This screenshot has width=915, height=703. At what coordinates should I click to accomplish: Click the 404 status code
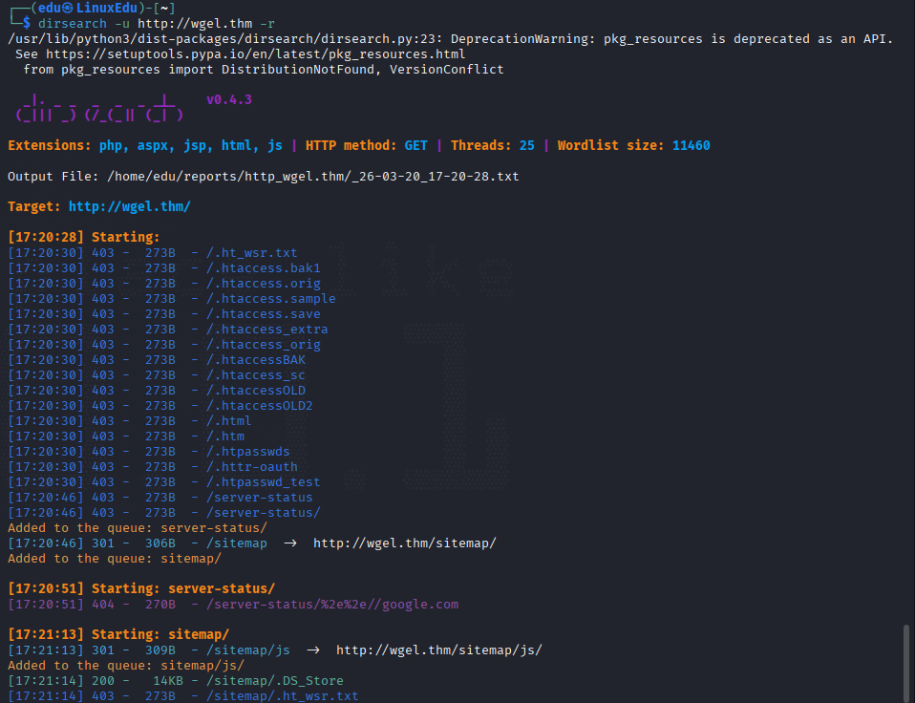pyautogui.click(x=103, y=605)
